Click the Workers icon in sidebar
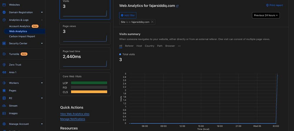This screenshot has height=131, width=294. (x=4, y=83)
